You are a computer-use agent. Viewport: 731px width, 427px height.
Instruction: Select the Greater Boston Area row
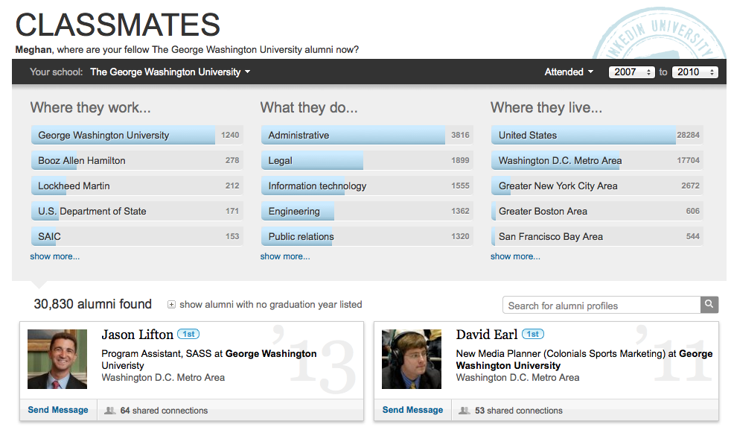point(597,211)
